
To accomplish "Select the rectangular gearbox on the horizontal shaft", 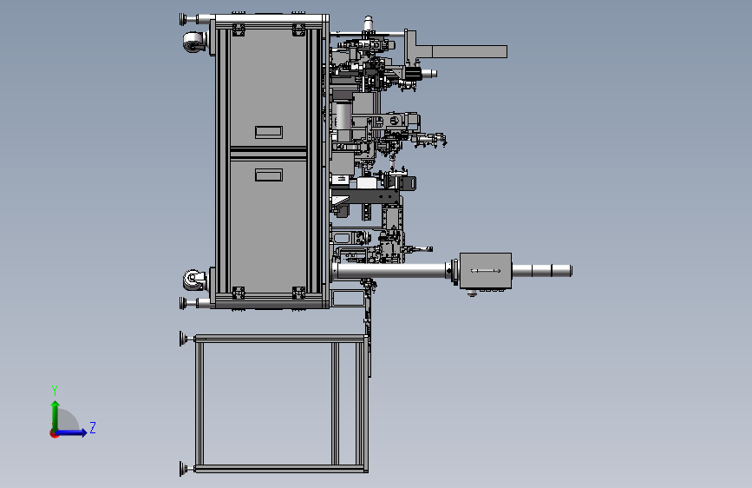I will pyautogui.click(x=486, y=271).
